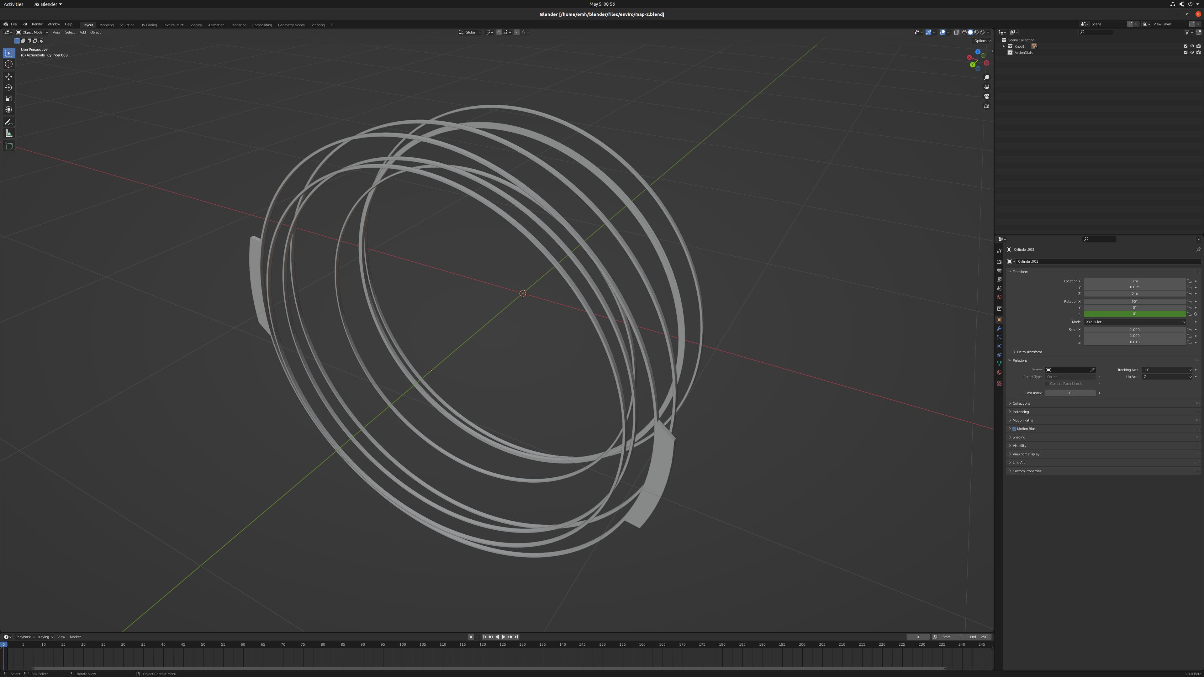Open the Modifier properties wrench tab
1204x677 pixels.
pos(999,329)
